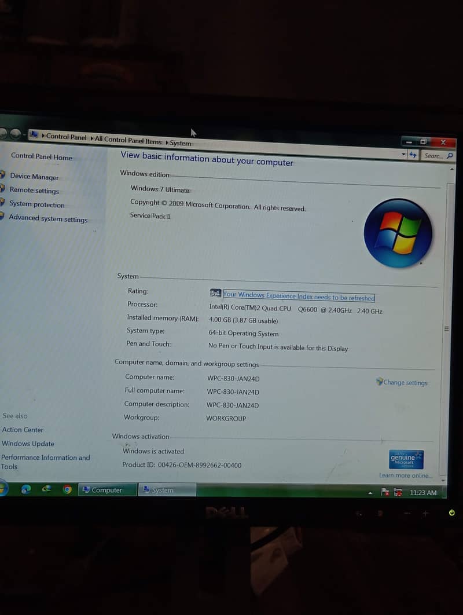Open Performance Information and Tools

(x=45, y=462)
